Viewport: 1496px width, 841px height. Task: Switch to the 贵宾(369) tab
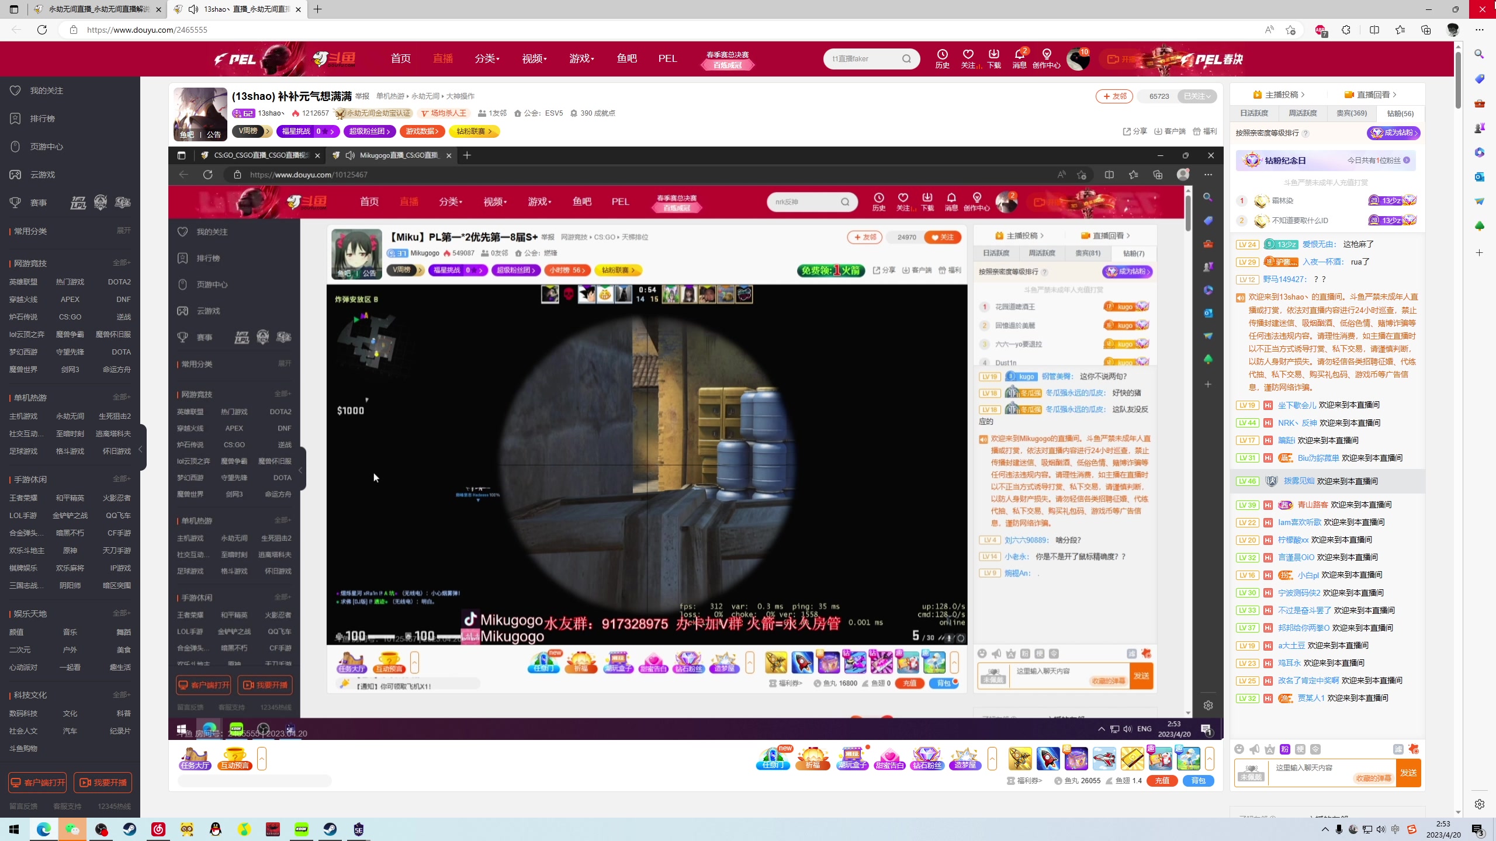pyautogui.click(x=1352, y=113)
